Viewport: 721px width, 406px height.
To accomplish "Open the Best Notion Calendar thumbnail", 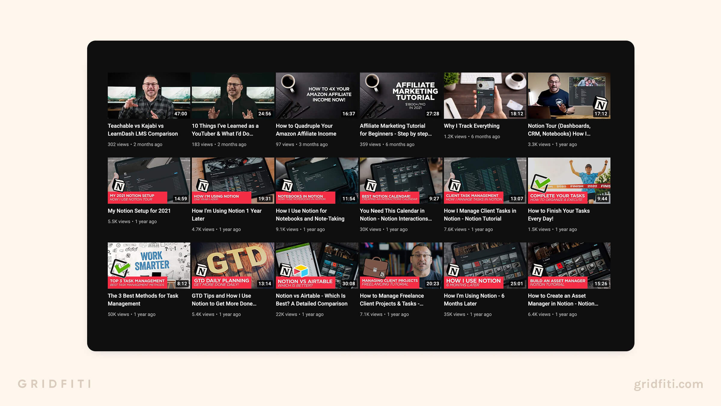I will click(x=401, y=180).
